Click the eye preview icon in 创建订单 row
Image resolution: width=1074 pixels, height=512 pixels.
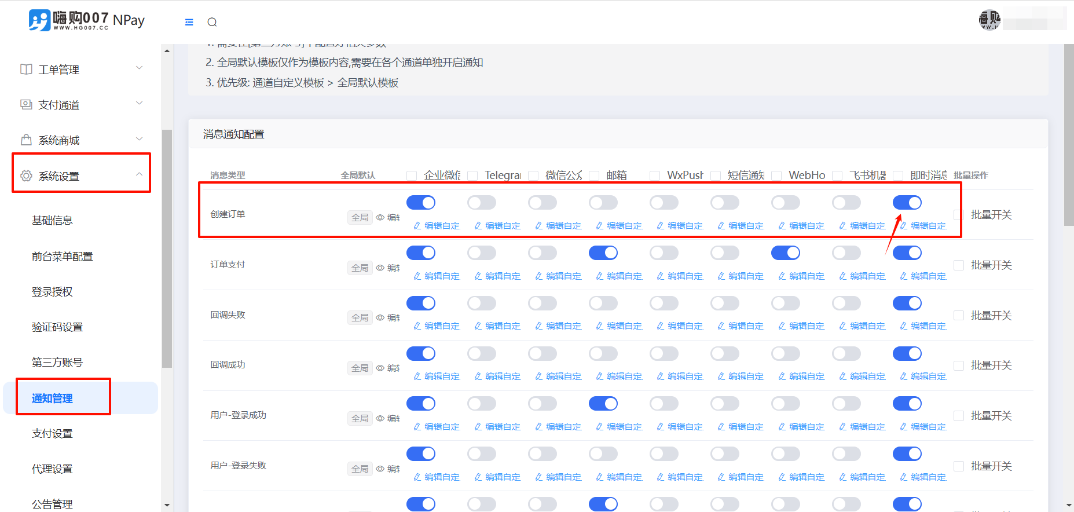[380, 218]
